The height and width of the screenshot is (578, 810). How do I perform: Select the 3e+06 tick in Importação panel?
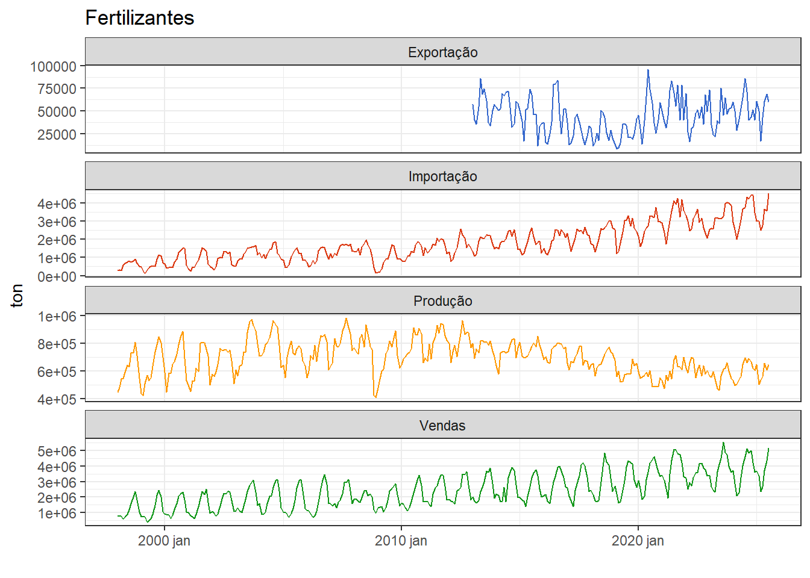57,222
